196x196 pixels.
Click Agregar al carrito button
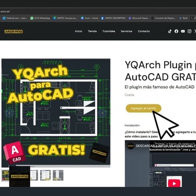[x=143, y=108]
